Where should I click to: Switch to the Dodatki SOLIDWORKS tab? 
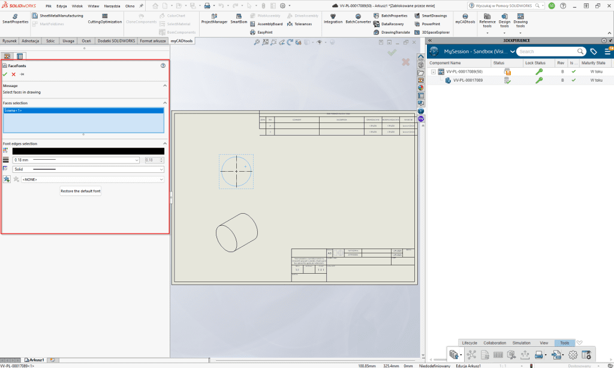(116, 41)
